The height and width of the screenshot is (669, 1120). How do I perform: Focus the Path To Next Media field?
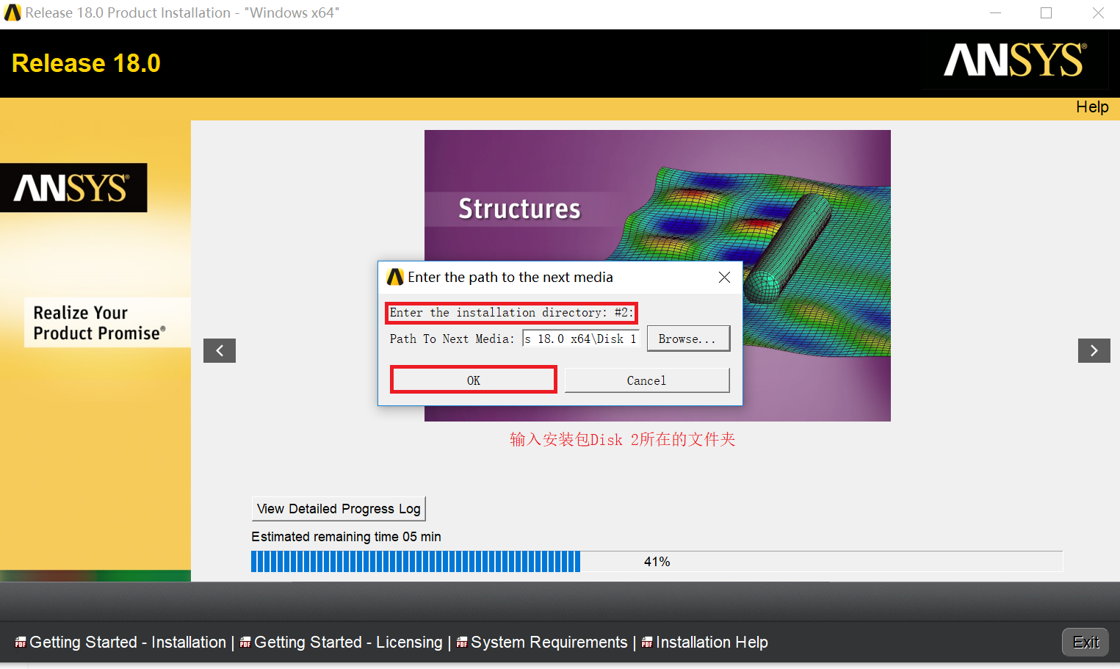point(580,339)
